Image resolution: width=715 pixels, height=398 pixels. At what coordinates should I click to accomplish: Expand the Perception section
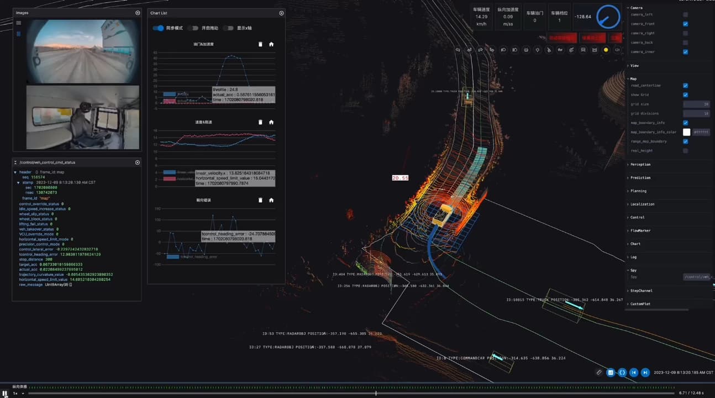tap(640, 164)
